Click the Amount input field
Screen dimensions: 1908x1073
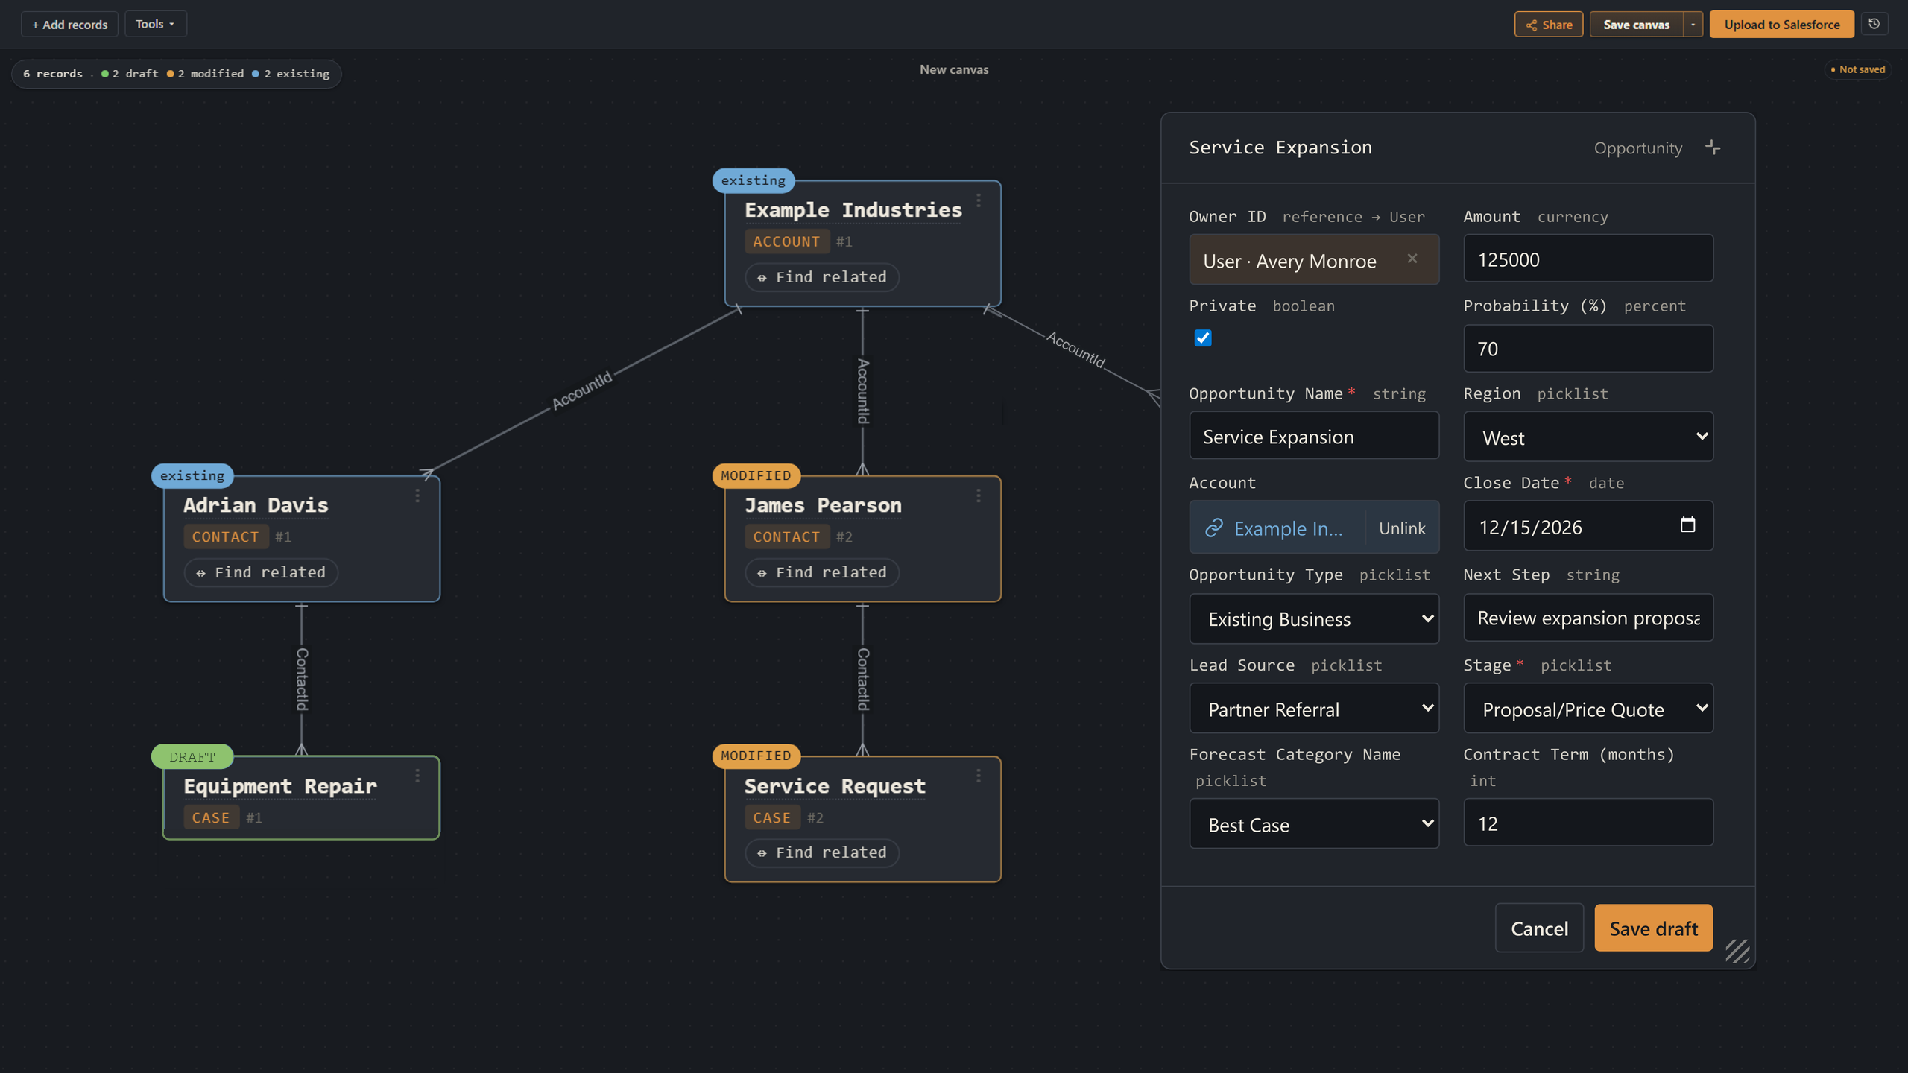(1588, 259)
